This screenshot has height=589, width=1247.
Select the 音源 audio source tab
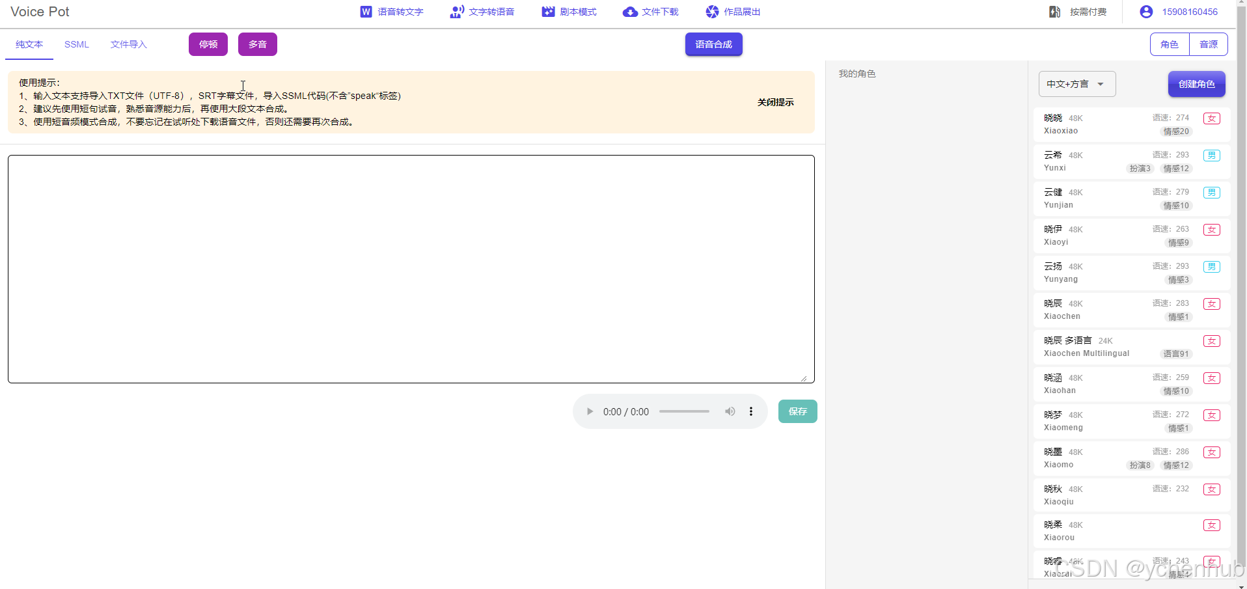pyautogui.click(x=1209, y=44)
